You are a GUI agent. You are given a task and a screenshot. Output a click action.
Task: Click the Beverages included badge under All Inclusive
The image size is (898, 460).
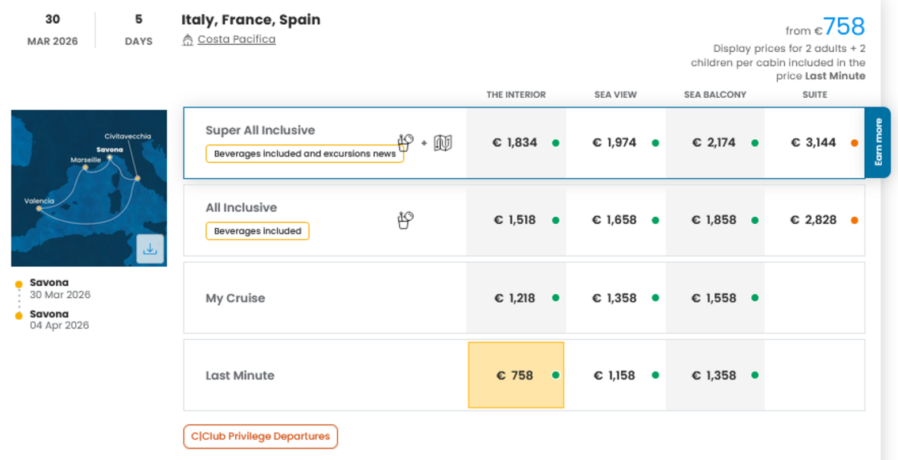(x=257, y=231)
